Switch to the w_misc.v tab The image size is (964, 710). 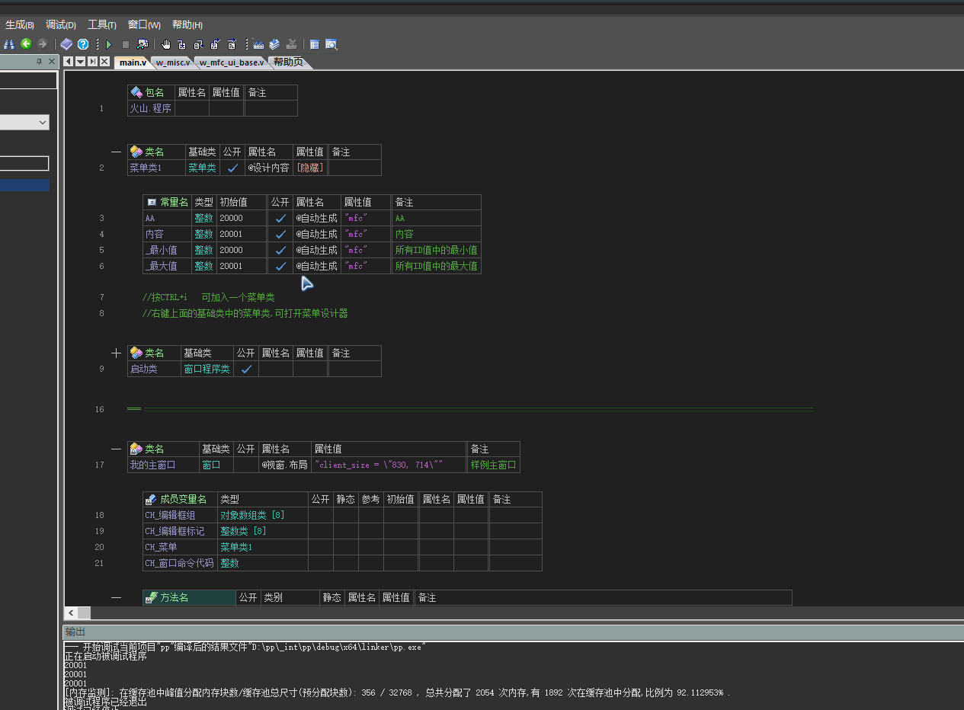tap(173, 62)
